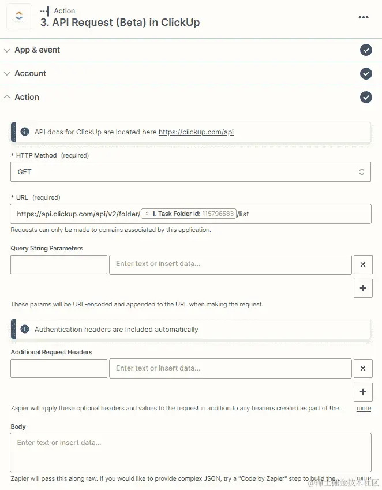Image resolution: width=382 pixels, height=490 pixels.
Task: Click the info icon in API docs banner
Action: 24,131
